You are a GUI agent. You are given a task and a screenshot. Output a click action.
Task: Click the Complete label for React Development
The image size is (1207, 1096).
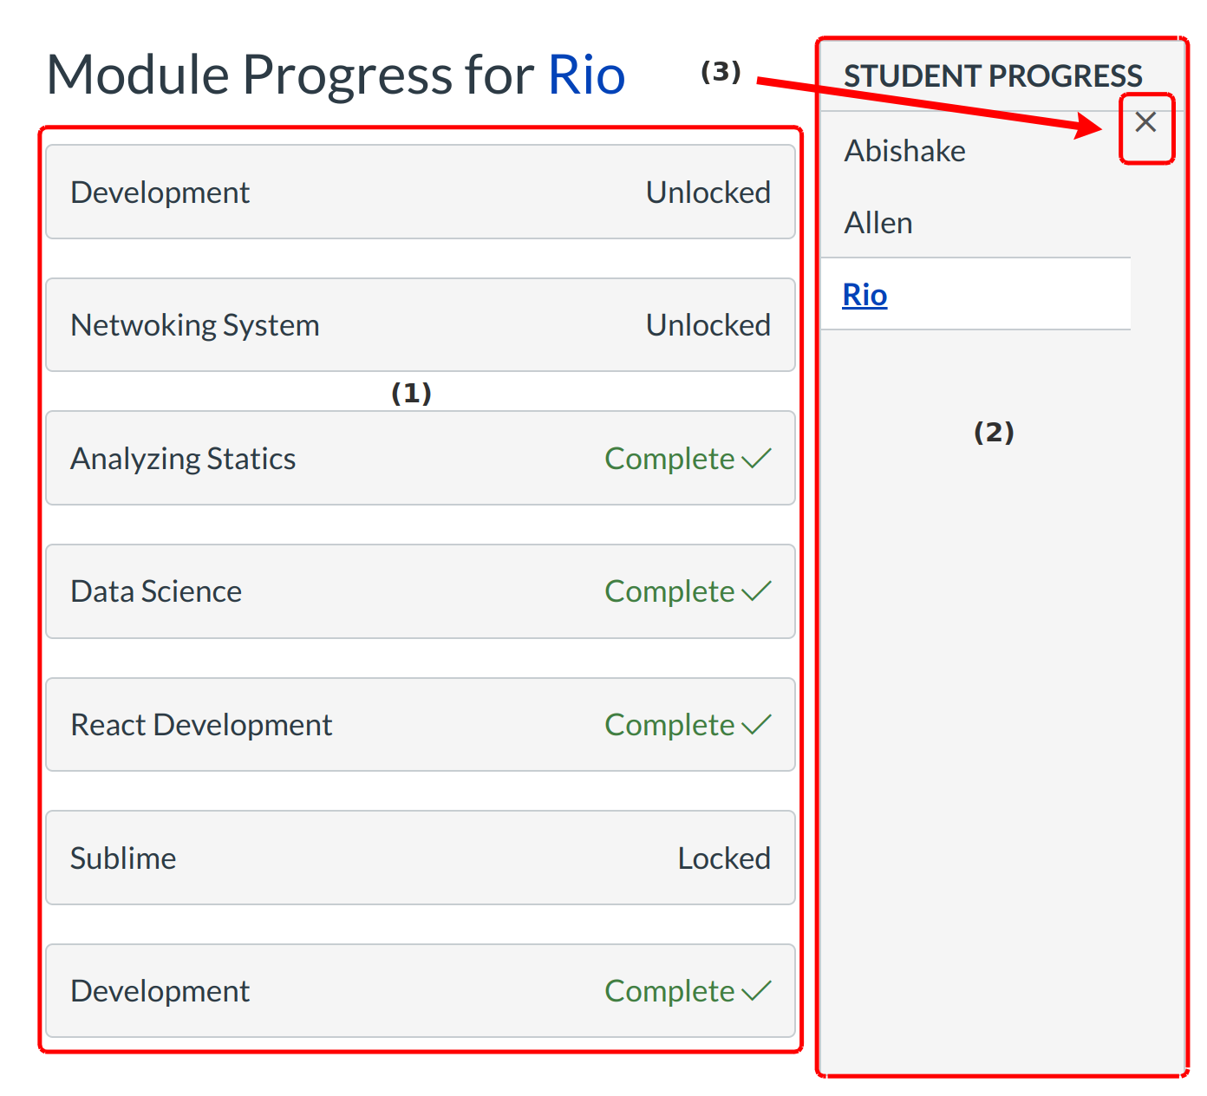(669, 725)
